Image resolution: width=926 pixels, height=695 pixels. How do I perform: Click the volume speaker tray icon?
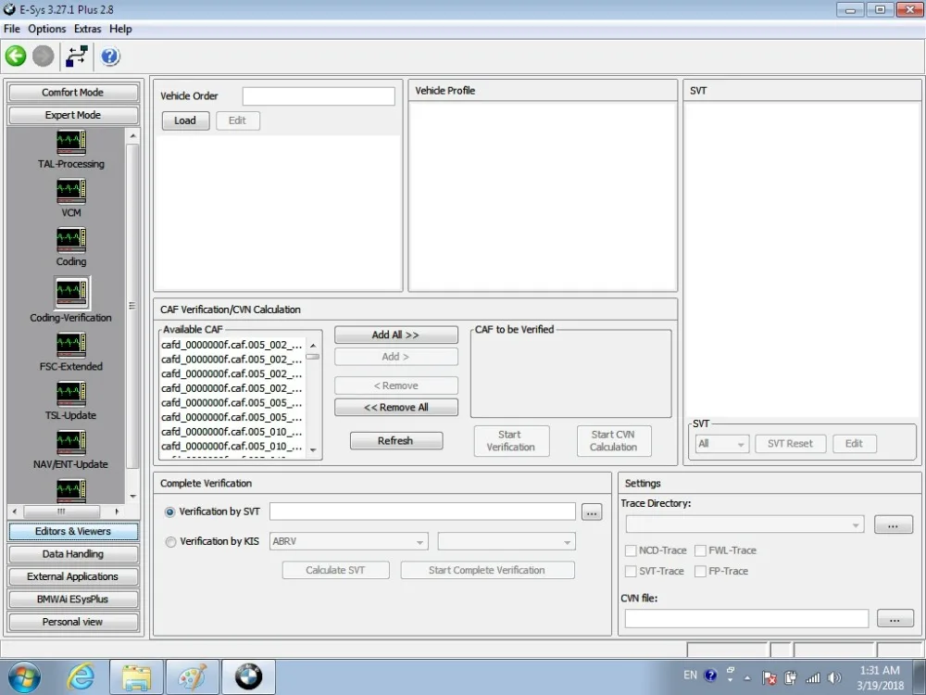[x=834, y=678]
